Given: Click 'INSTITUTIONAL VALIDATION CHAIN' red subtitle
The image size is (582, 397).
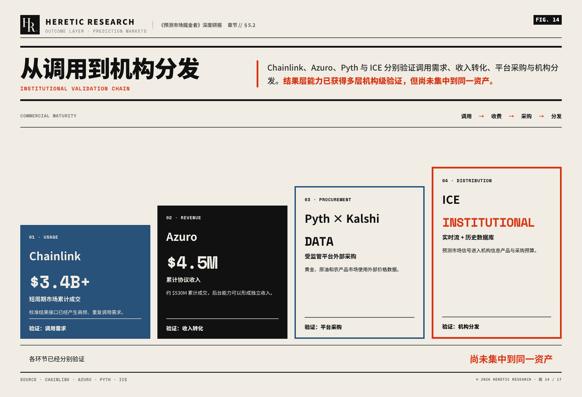Looking at the screenshot, I should tap(75, 88).
